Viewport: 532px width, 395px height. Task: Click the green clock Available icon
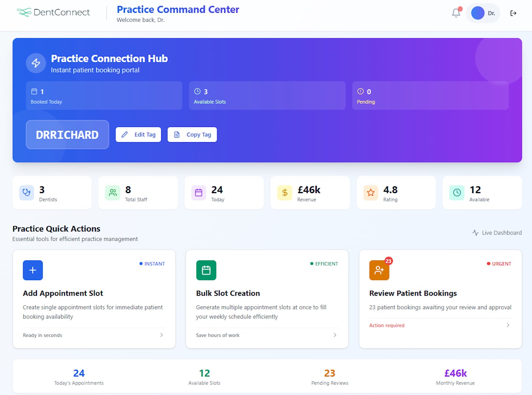coord(457,192)
